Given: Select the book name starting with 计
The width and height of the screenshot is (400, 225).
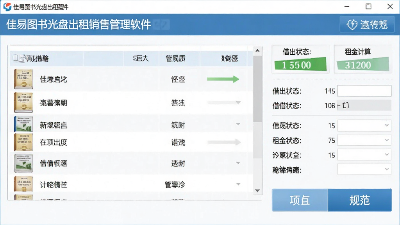Looking at the screenshot, I should pos(53,184).
